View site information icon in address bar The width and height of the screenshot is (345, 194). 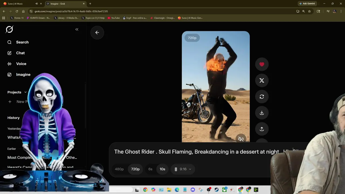coord(31,11)
